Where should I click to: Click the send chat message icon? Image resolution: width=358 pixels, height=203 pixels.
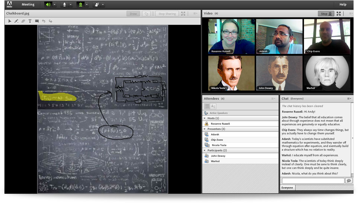(x=348, y=181)
